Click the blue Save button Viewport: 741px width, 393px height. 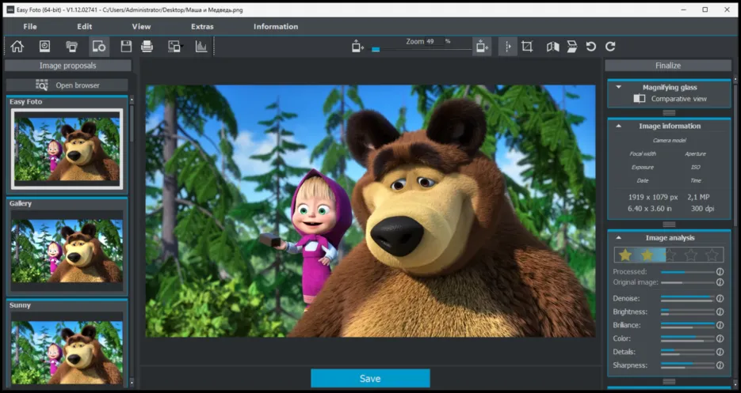(370, 379)
